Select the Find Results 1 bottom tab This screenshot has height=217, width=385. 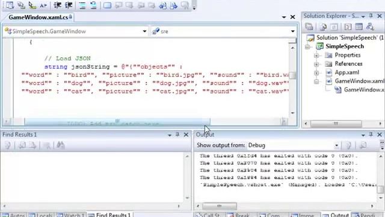[109, 215]
